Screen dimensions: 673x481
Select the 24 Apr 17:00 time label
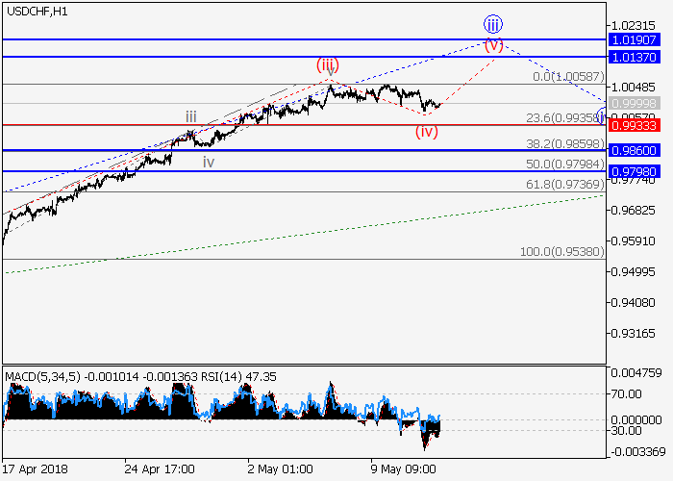159,469
